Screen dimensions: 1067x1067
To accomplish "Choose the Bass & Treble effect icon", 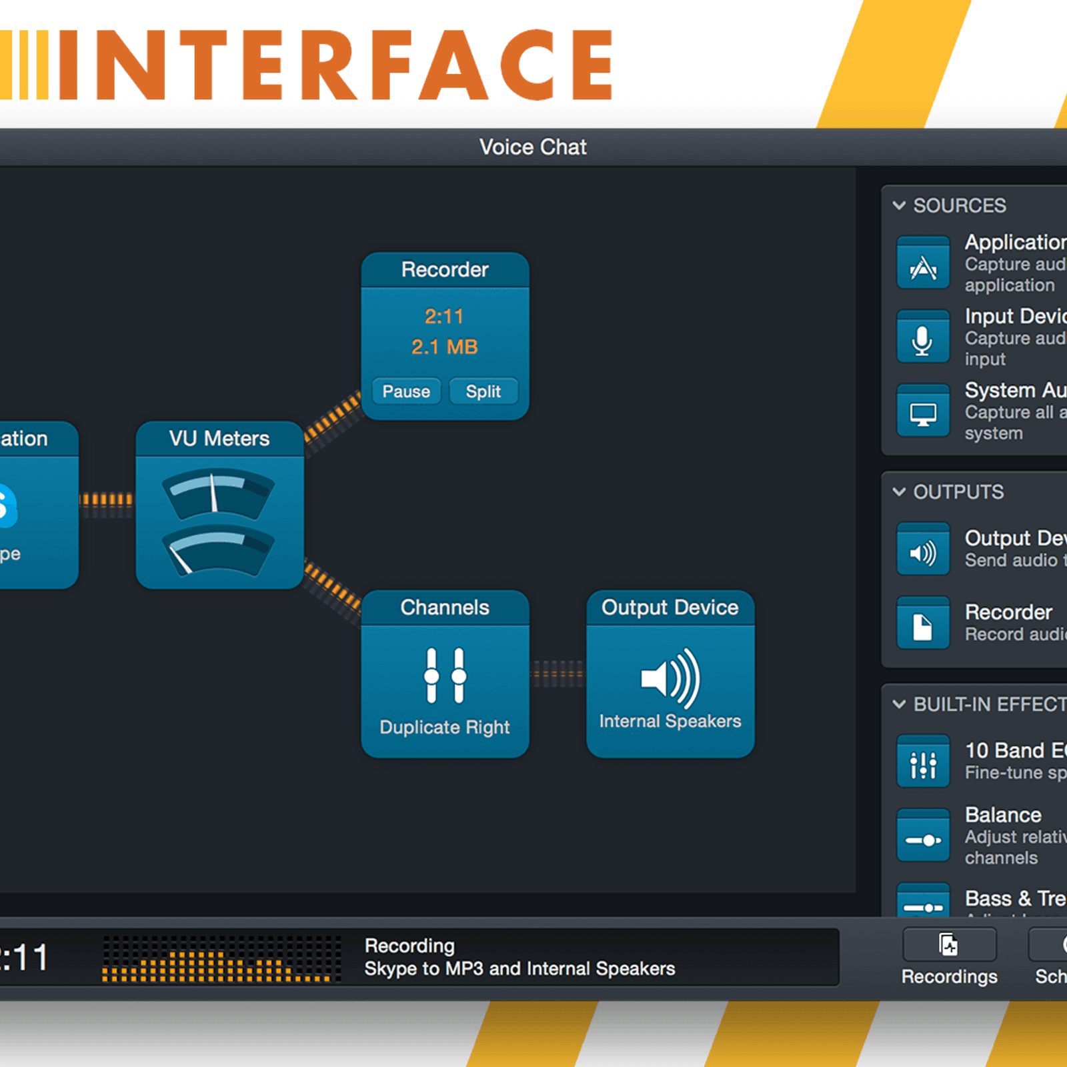I will 923,900.
